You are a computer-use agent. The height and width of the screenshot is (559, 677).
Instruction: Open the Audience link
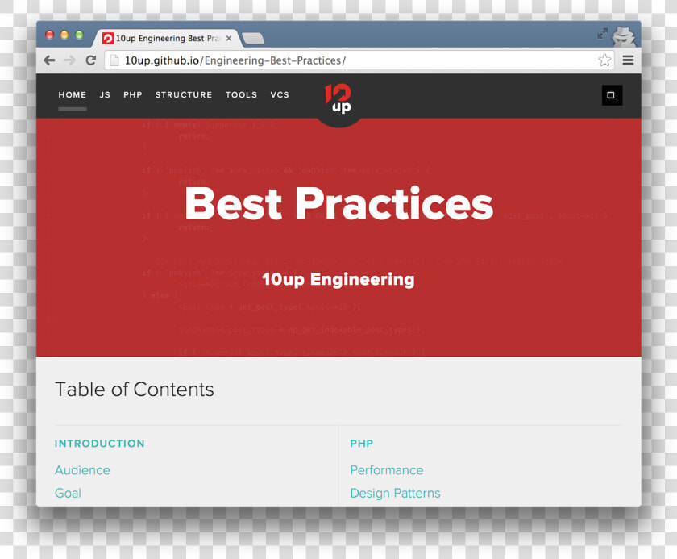[x=82, y=470]
